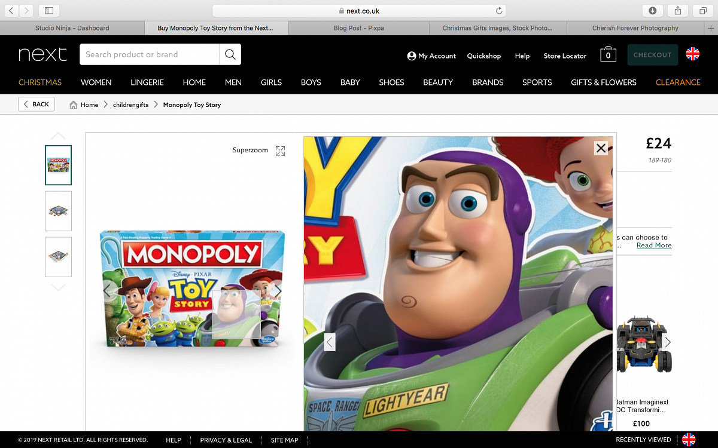
Task: Click PRIVACY & LEGAL footer link
Action: point(226,440)
